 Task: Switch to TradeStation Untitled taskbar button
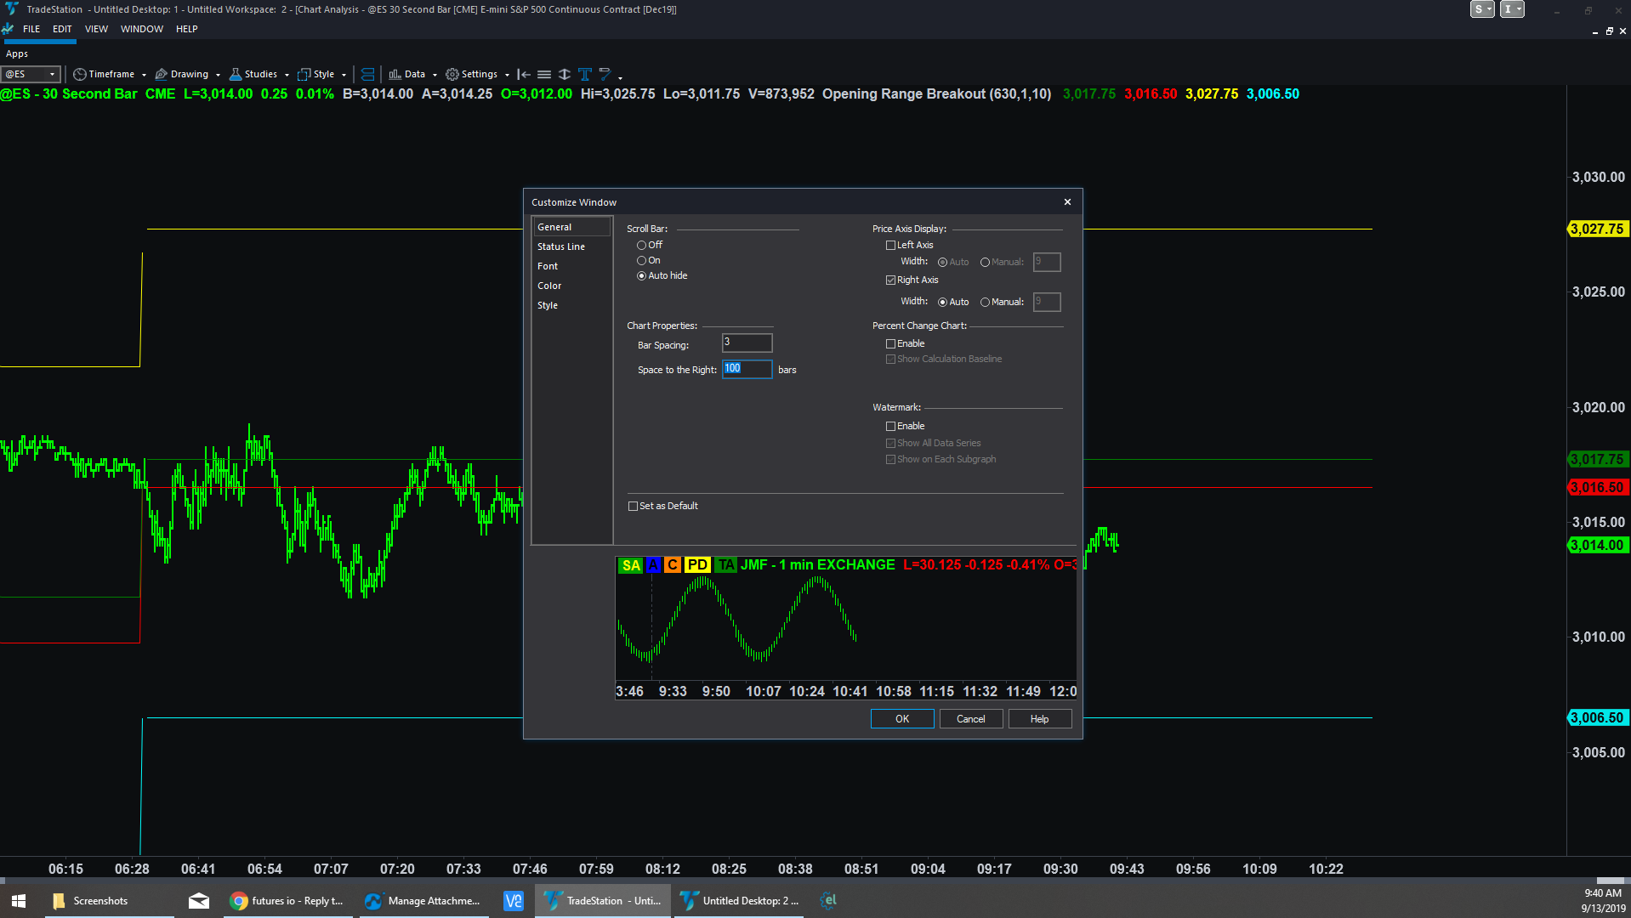[x=603, y=901]
